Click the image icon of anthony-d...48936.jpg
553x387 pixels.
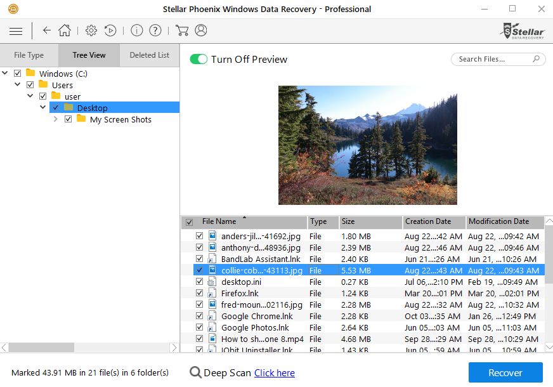[212, 247]
